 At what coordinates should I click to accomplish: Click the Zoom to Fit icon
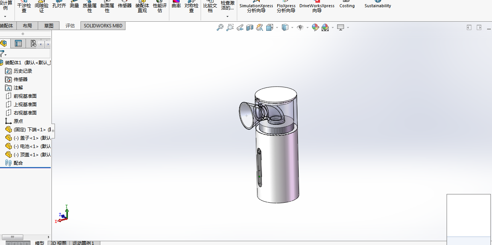pyautogui.click(x=220, y=27)
